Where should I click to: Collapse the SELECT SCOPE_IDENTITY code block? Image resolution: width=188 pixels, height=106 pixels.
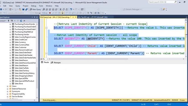46,28
